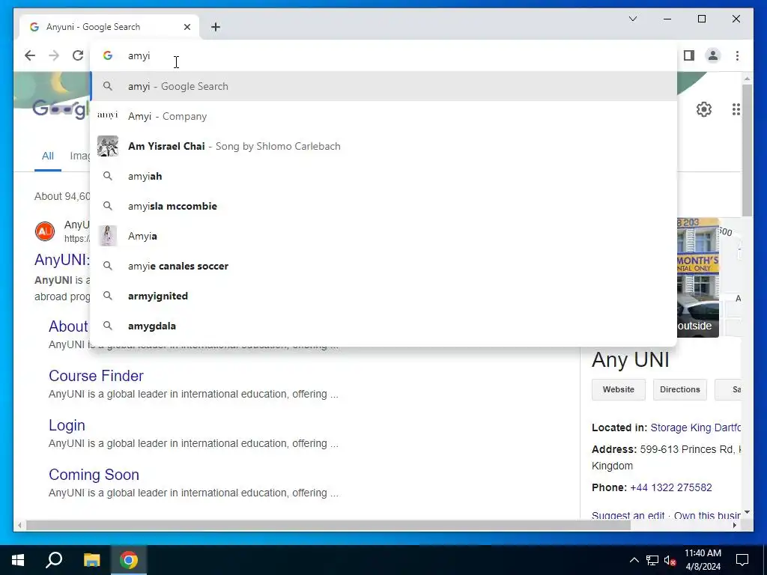Click the Chrome taskbar icon
767x575 pixels.
[x=129, y=560]
